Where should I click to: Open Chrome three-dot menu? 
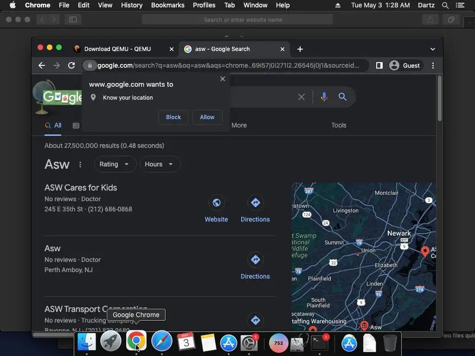tap(433, 65)
